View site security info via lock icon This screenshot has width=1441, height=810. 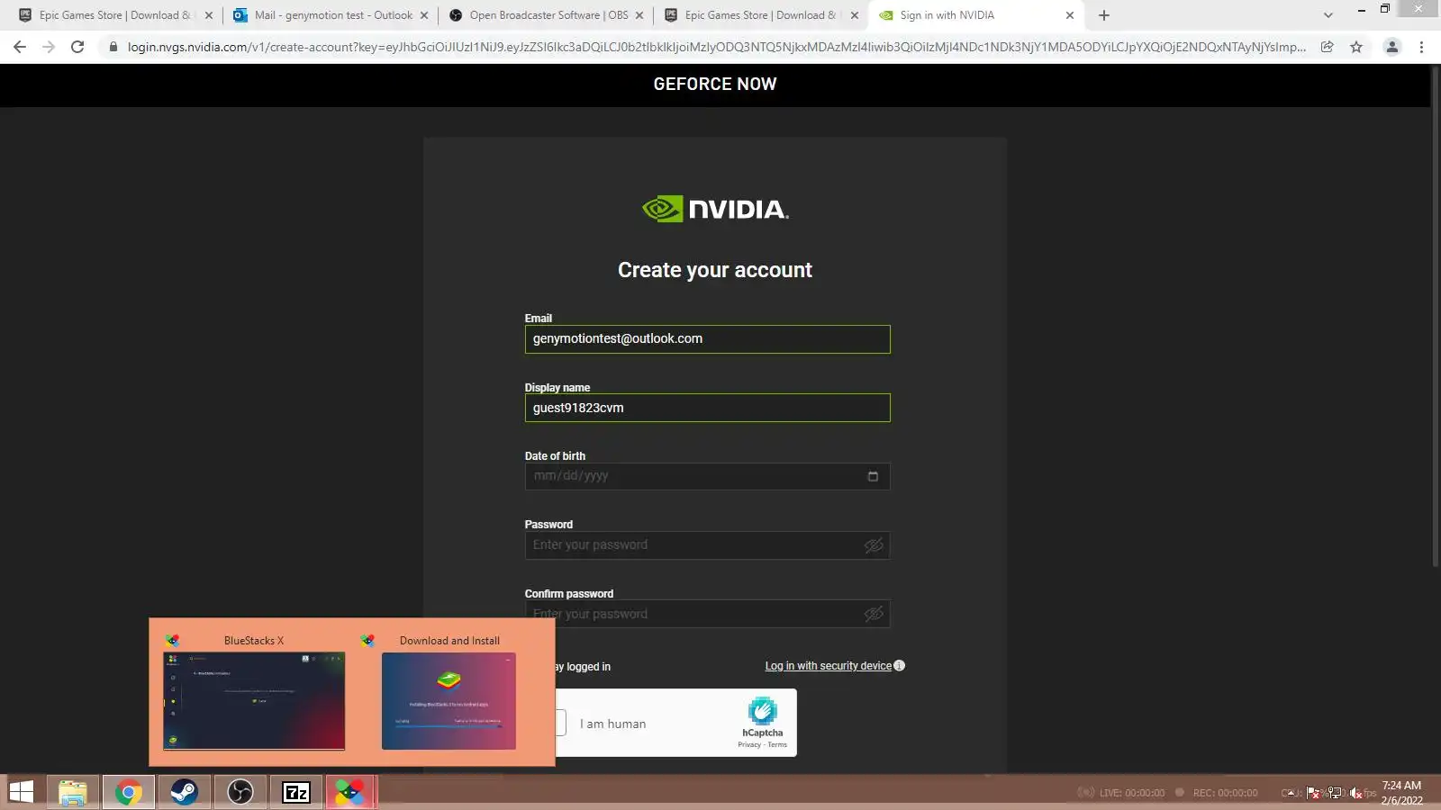(113, 47)
